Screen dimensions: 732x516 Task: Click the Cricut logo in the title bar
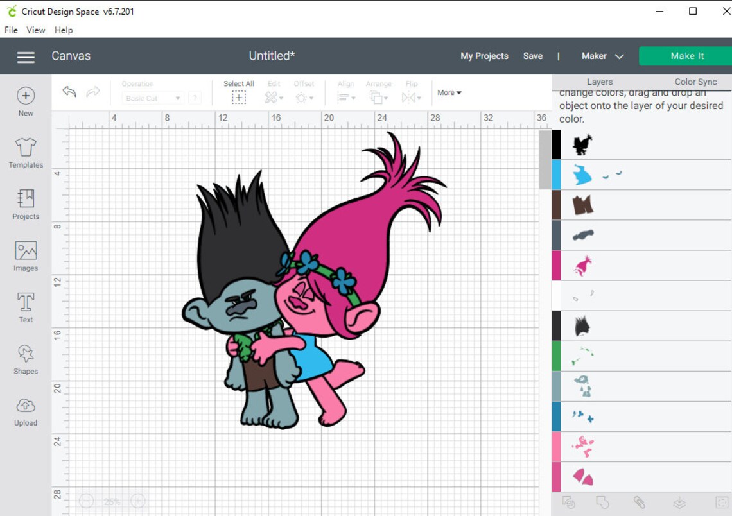11,11
